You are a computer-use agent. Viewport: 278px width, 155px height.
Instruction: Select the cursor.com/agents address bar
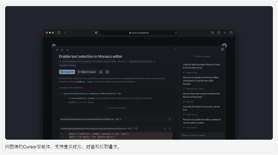(x=139, y=33)
